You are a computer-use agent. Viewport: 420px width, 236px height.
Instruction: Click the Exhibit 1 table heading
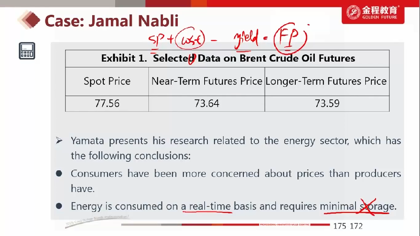click(x=227, y=58)
